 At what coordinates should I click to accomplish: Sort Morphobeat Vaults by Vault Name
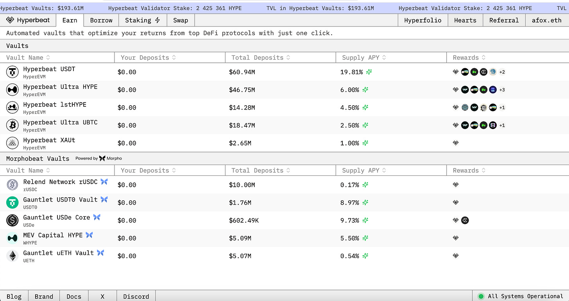(x=28, y=170)
